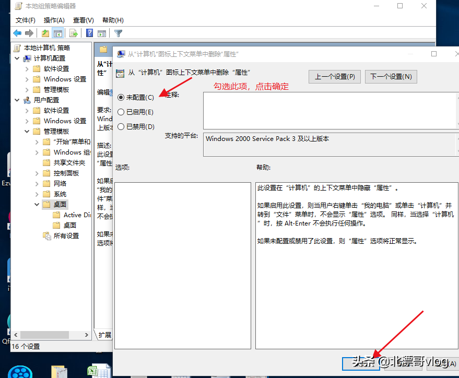459x378 pixels.
Task: Click 下一个设置(N) button
Action: click(x=391, y=77)
